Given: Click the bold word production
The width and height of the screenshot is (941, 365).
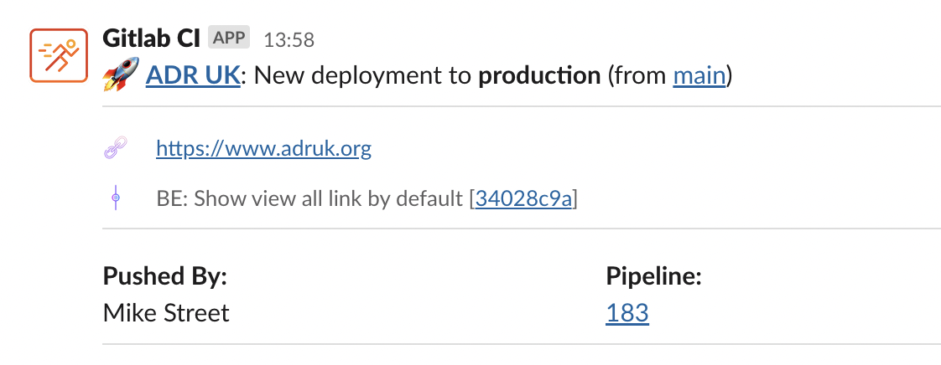Looking at the screenshot, I should [x=539, y=75].
